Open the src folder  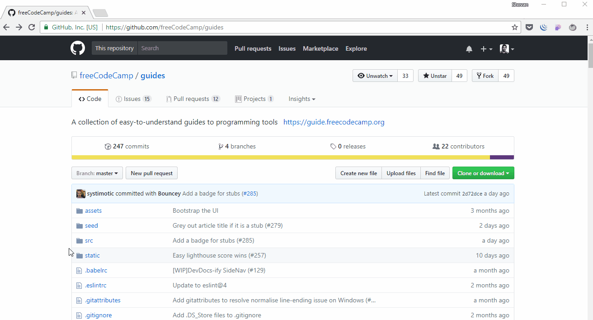[89, 240]
